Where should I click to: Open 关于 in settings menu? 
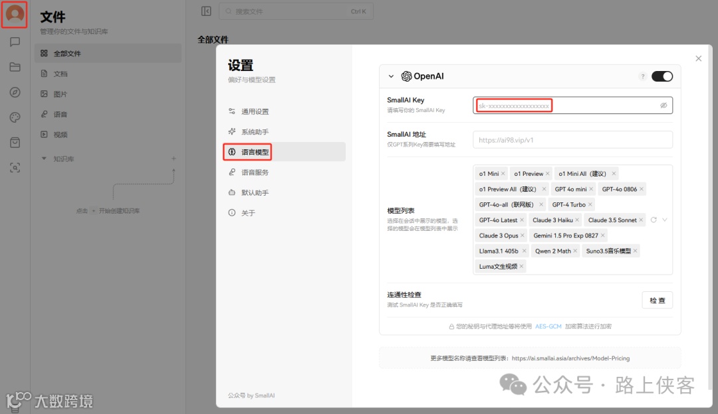(285, 213)
